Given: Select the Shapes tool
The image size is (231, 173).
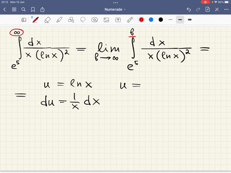Looking at the screenshot, I should pos(71,20).
